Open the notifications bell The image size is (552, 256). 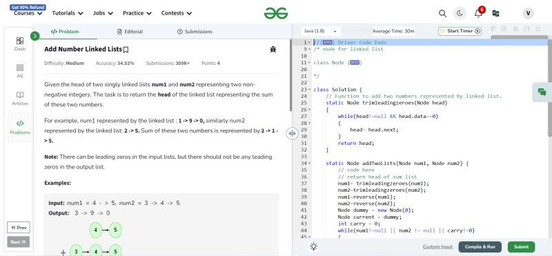click(478, 13)
